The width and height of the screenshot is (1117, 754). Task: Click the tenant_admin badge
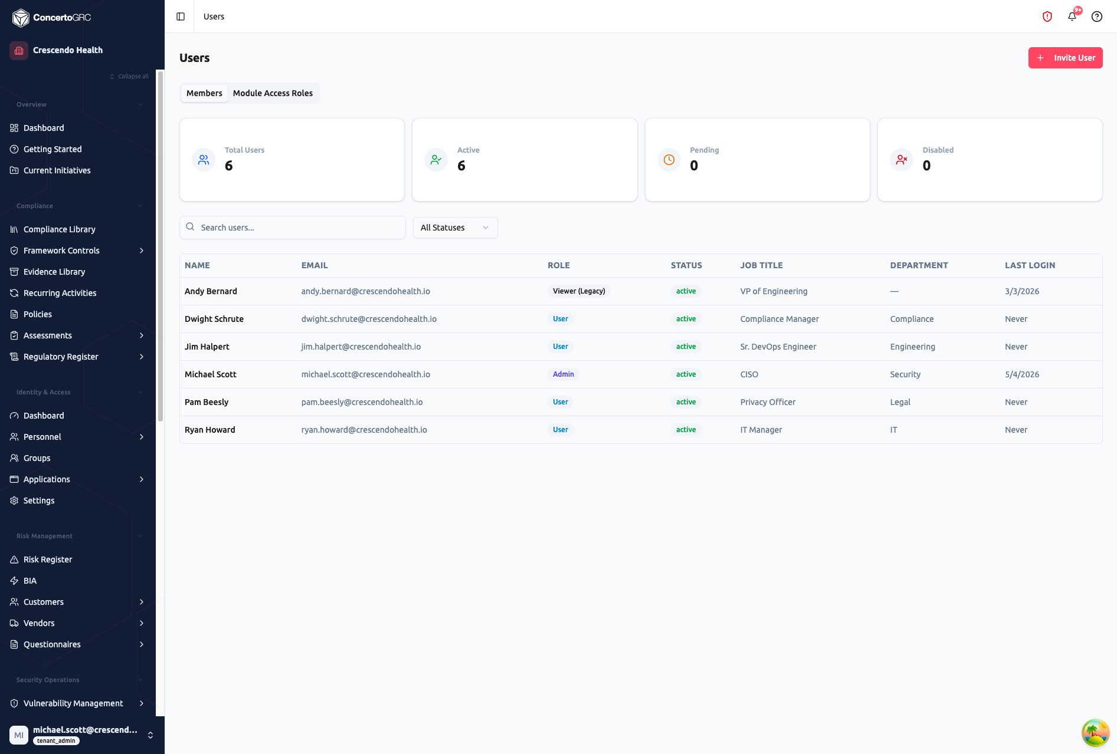(56, 741)
